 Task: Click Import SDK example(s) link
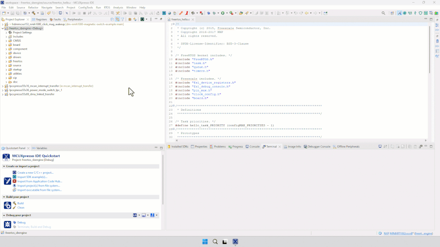click(32, 177)
